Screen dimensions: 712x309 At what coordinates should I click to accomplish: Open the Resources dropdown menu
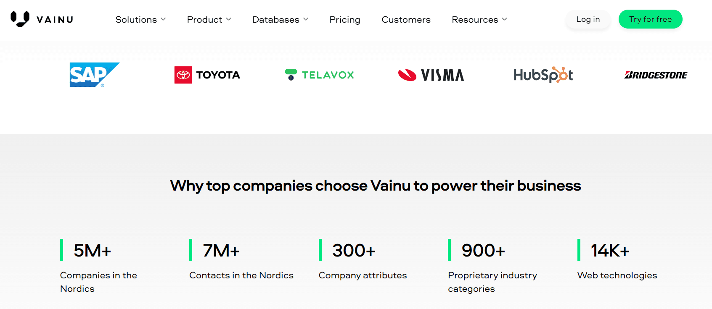click(479, 20)
